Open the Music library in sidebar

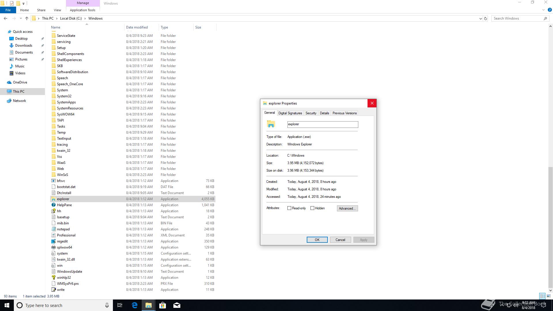20,66
